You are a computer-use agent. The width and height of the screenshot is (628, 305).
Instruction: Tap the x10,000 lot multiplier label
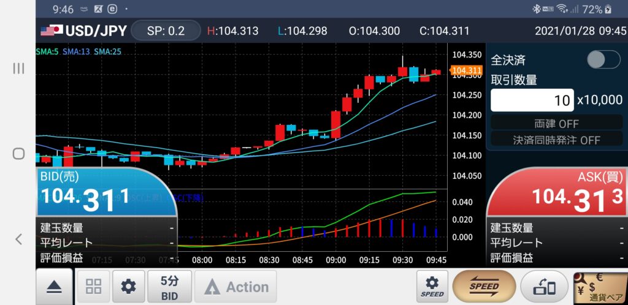(x=600, y=100)
